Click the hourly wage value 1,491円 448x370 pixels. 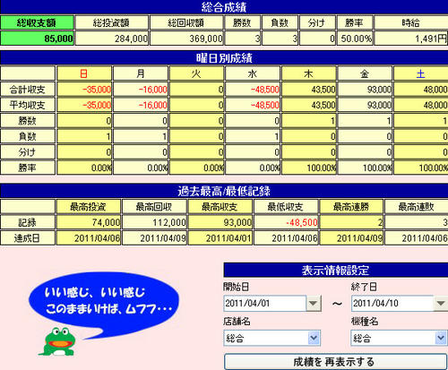coord(411,39)
